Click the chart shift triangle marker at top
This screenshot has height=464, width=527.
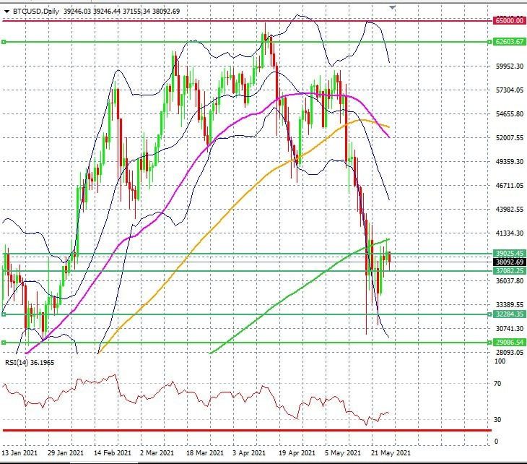392,7
